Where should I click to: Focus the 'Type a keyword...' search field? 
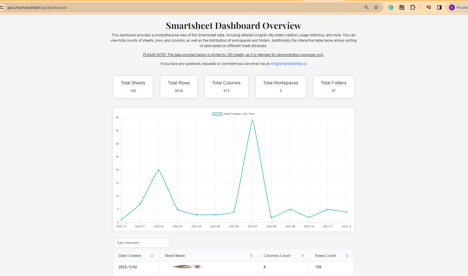[141, 243]
